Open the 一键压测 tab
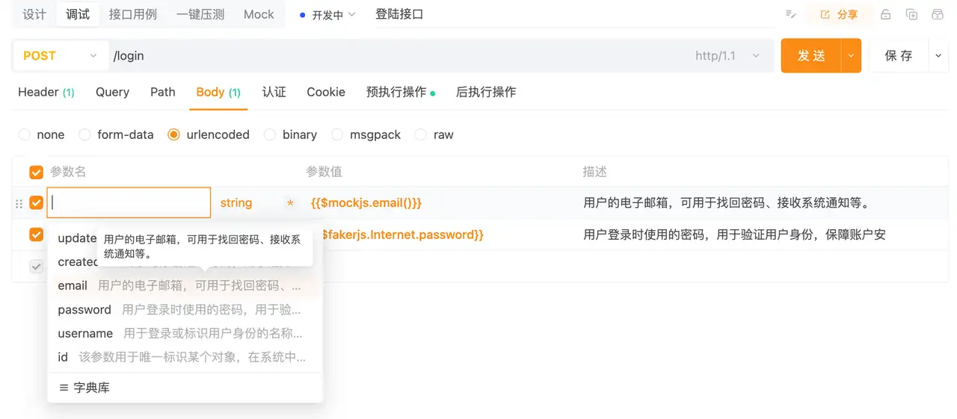Image resolution: width=957 pixels, height=419 pixels. click(x=200, y=14)
